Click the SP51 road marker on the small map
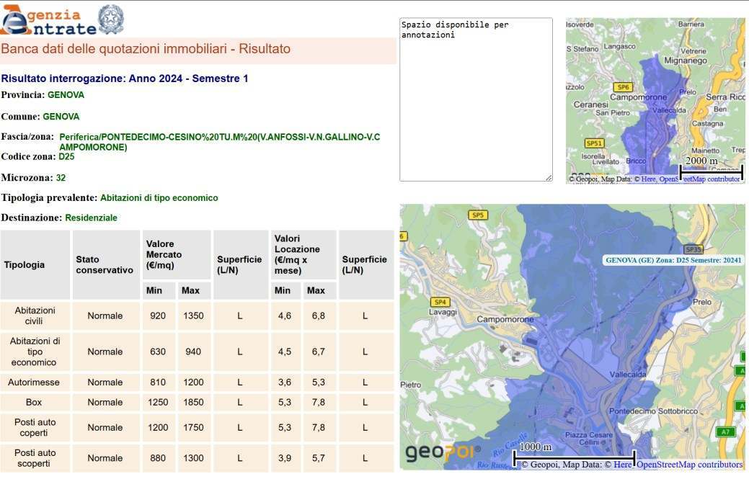This screenshot has height=479, width=749. 595,143
